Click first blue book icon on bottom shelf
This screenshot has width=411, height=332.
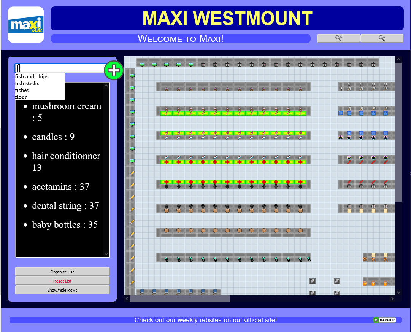point(142,291)
